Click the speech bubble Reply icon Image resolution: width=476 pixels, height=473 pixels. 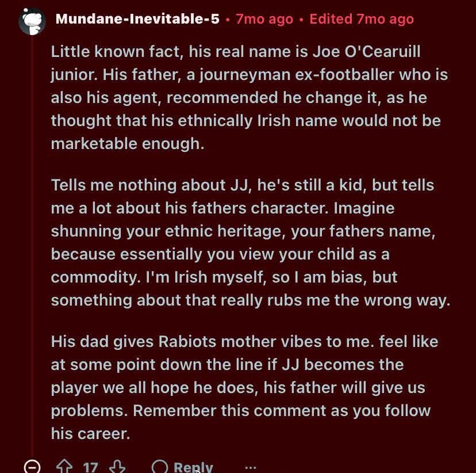click(x=160, y=466)
